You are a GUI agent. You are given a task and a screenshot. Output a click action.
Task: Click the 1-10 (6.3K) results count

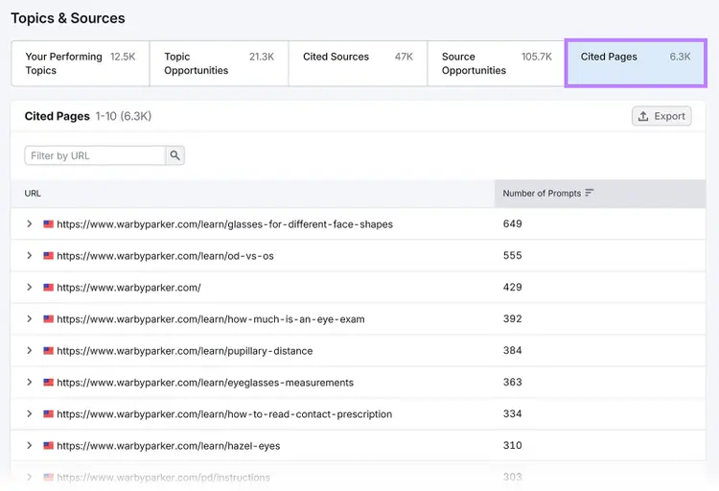click(124, 116)
